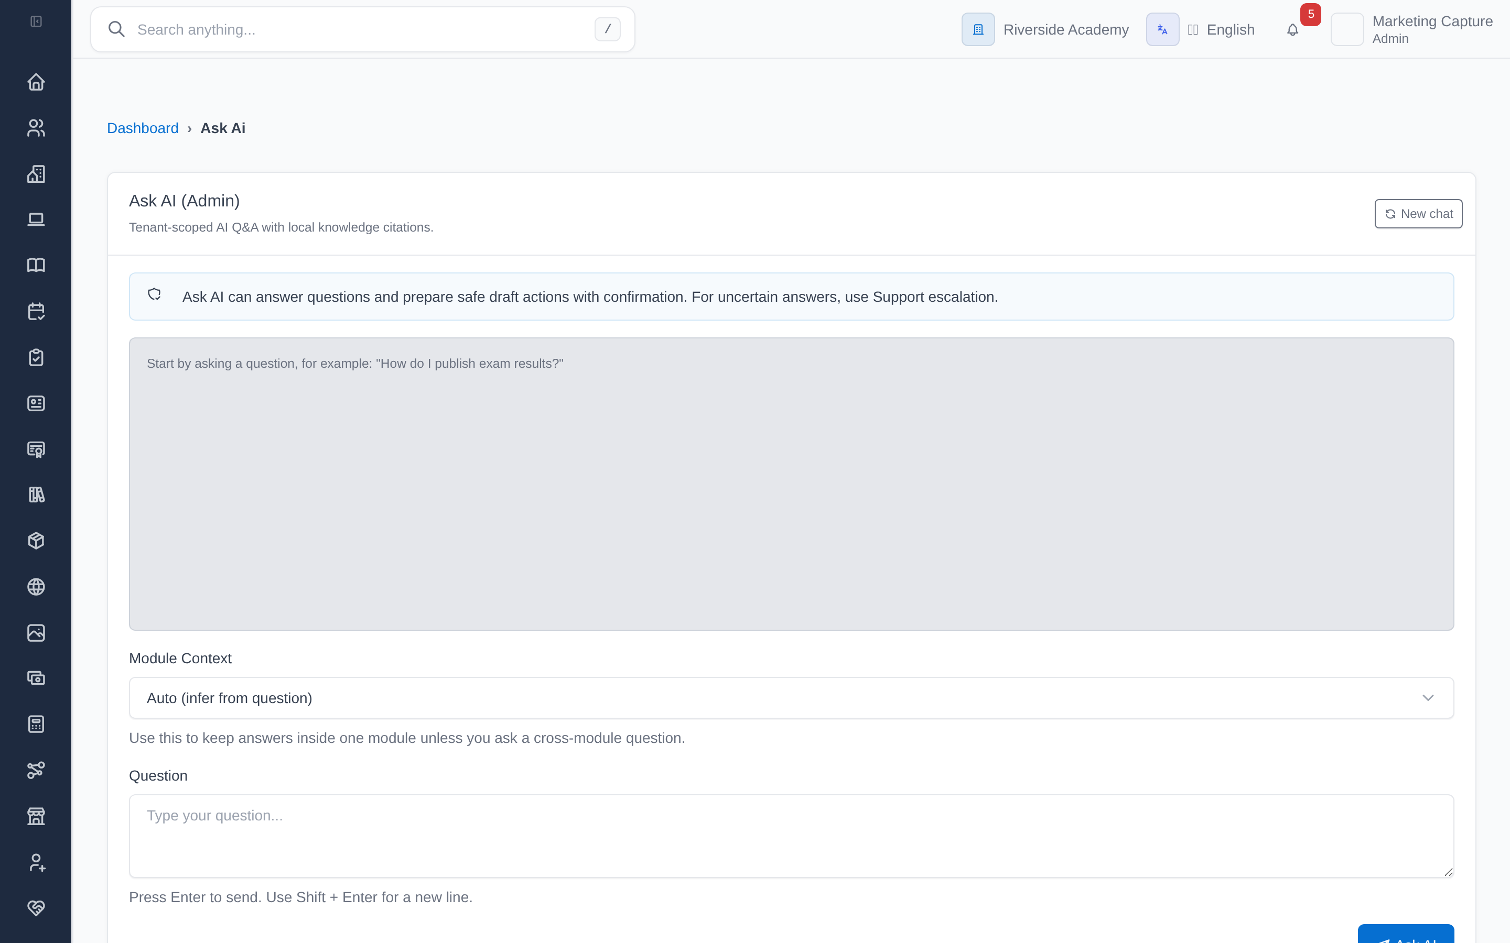Open the buildings sidebar icon

pos(36,173)
